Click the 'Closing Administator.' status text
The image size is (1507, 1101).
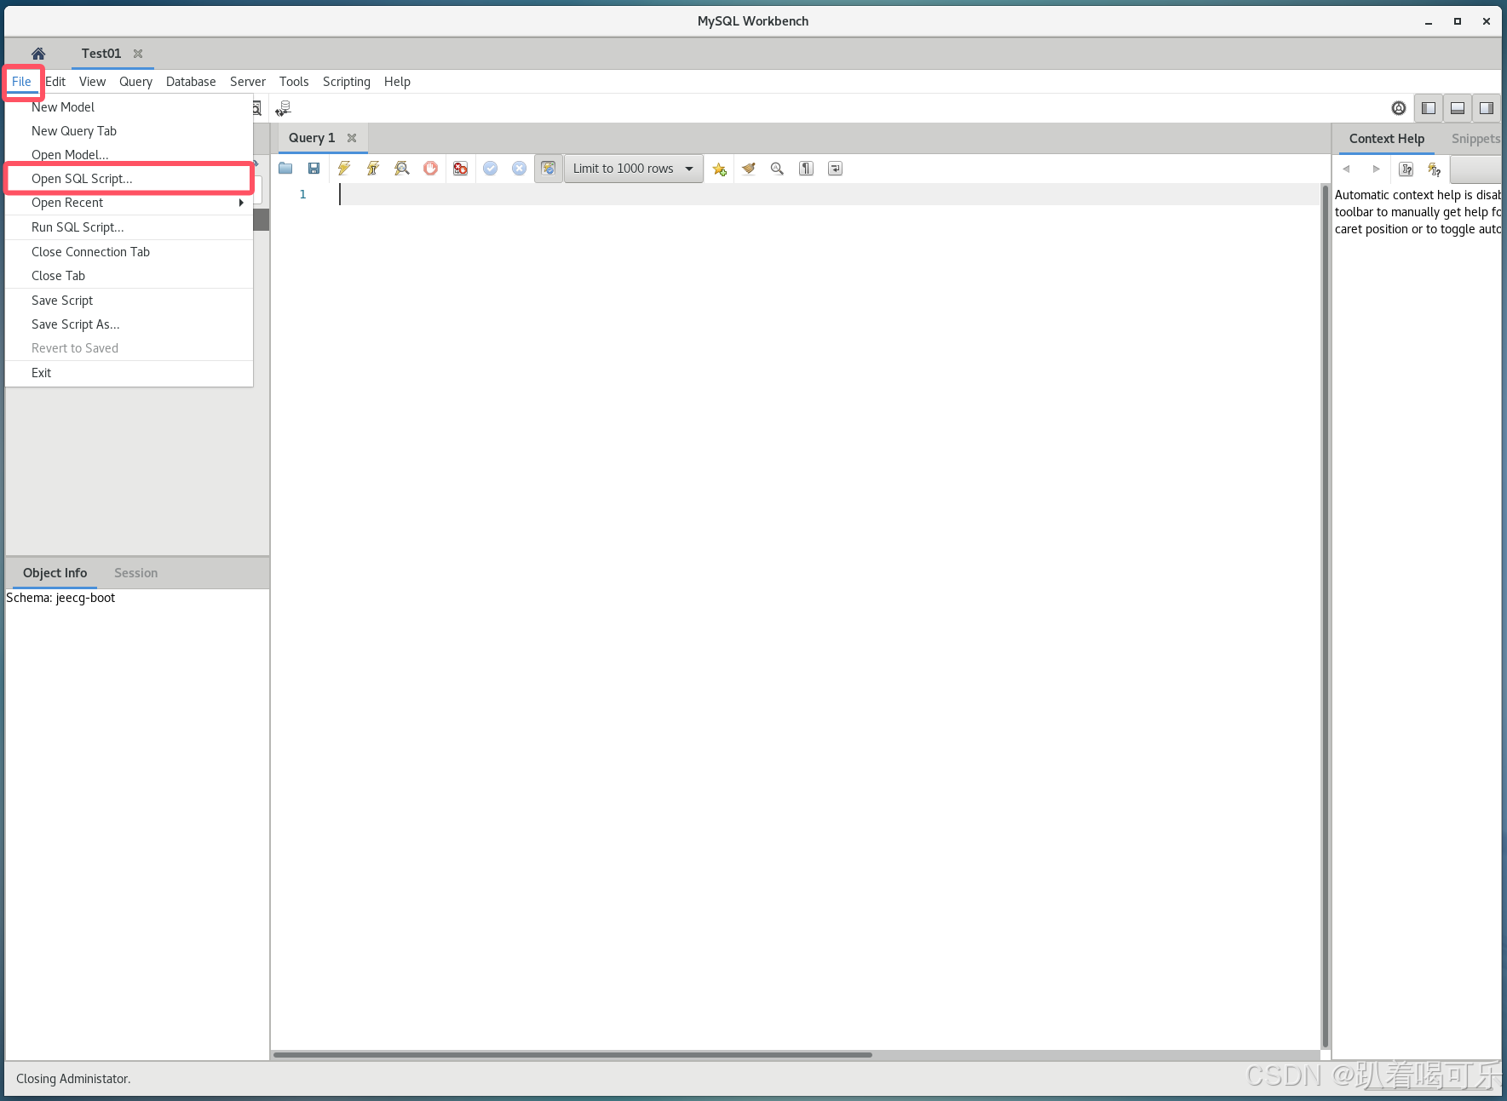[x=73, y=1079]
